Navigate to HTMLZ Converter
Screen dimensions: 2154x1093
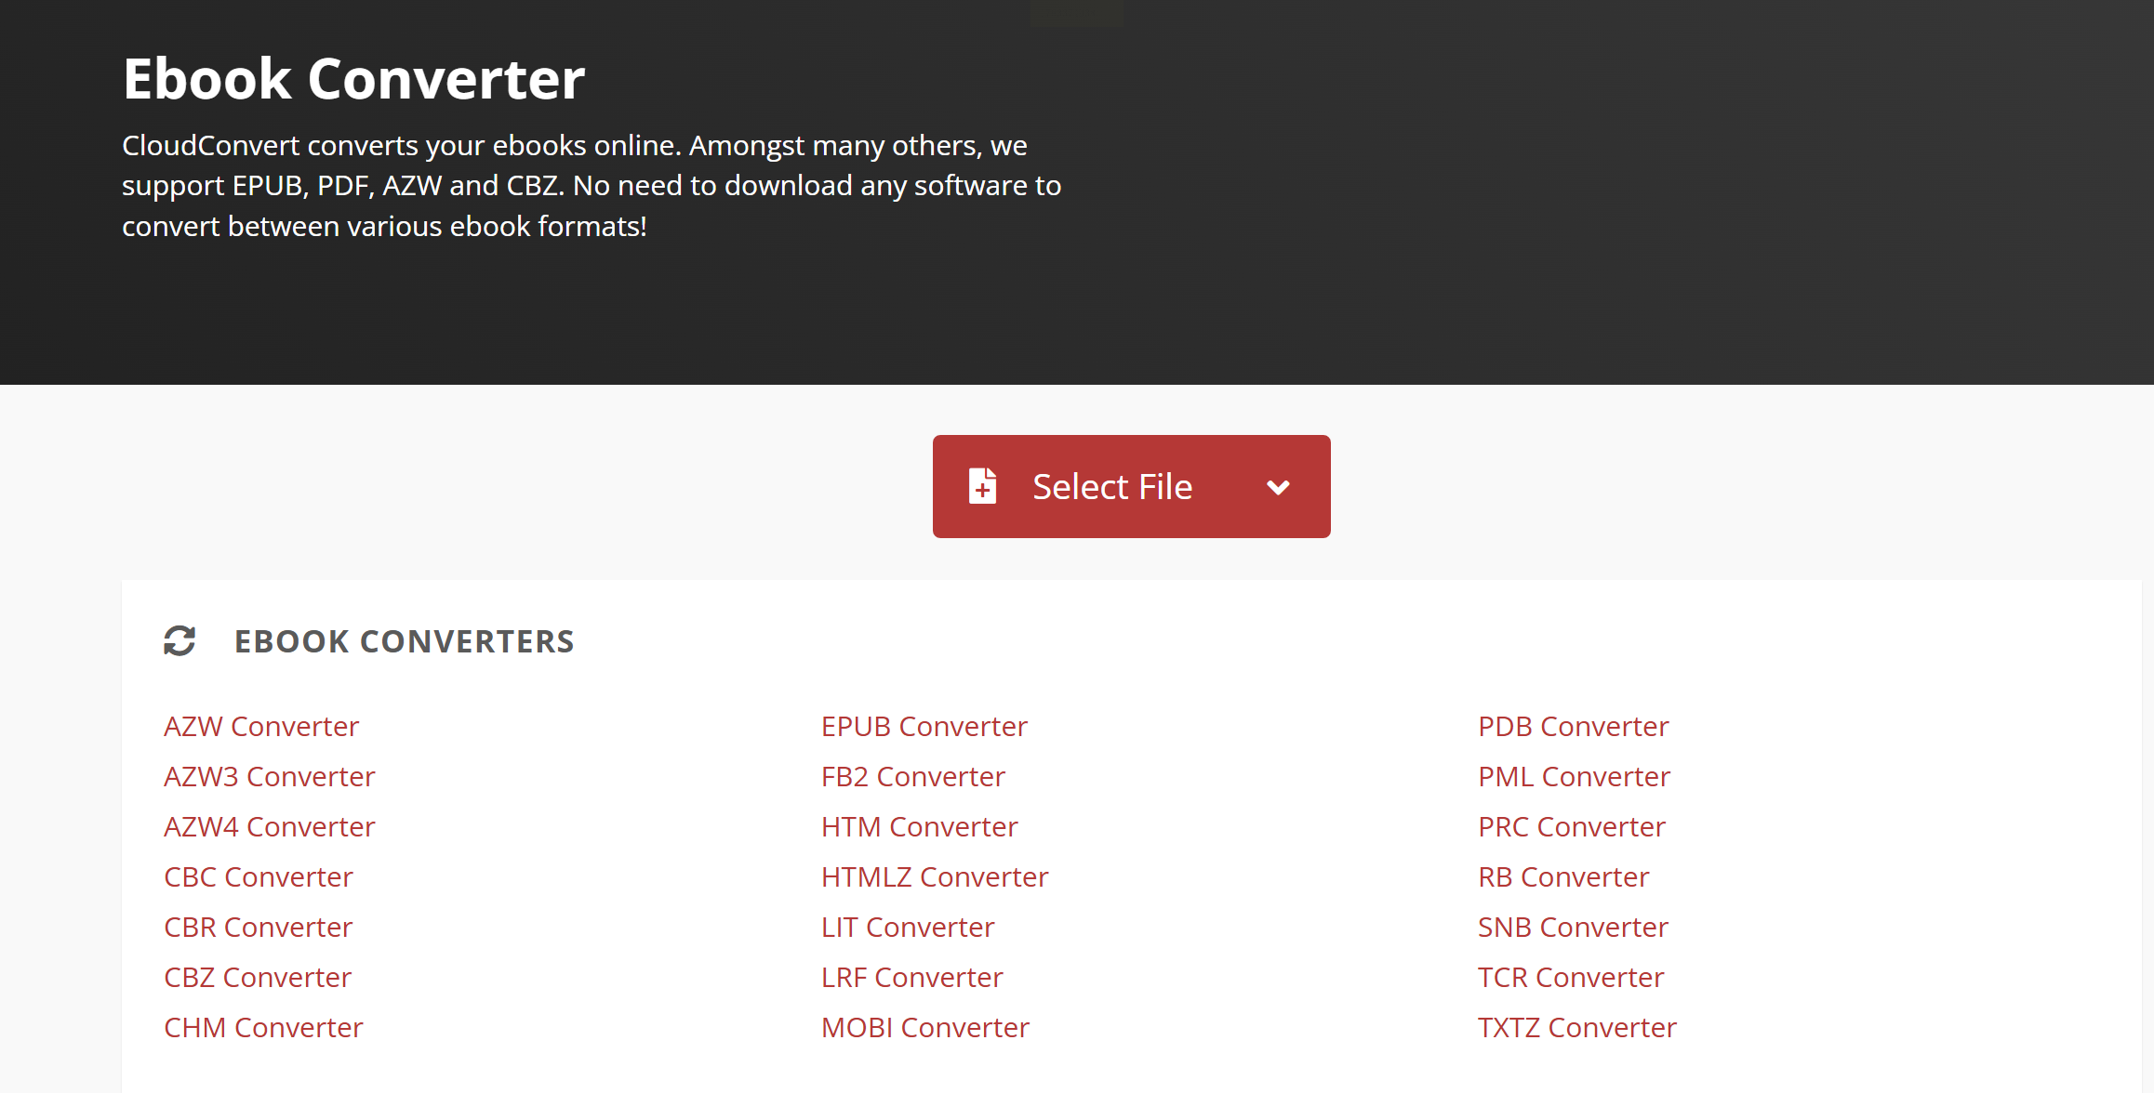pos(935,876)
